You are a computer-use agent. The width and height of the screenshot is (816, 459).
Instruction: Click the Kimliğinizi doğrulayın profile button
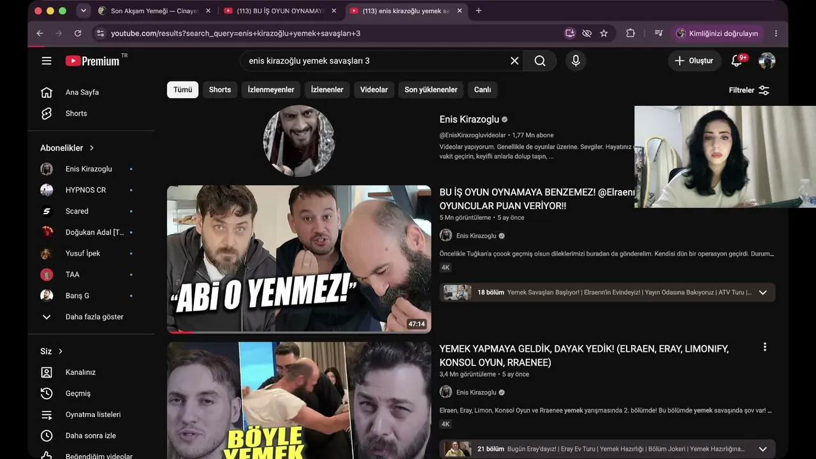pyautogui.click(x=717, y=33)
